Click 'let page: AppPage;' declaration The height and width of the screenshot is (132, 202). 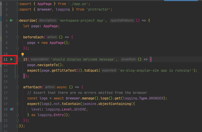click(x=41, y=26)
